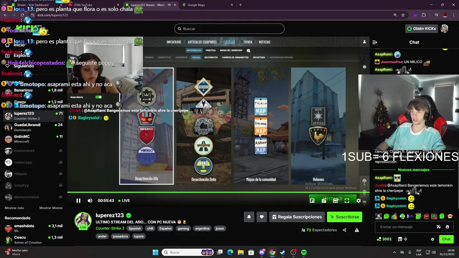The image size is (459, 258).
Task: Open the Kick user profile avatar menu
Action: click(444, 29)
